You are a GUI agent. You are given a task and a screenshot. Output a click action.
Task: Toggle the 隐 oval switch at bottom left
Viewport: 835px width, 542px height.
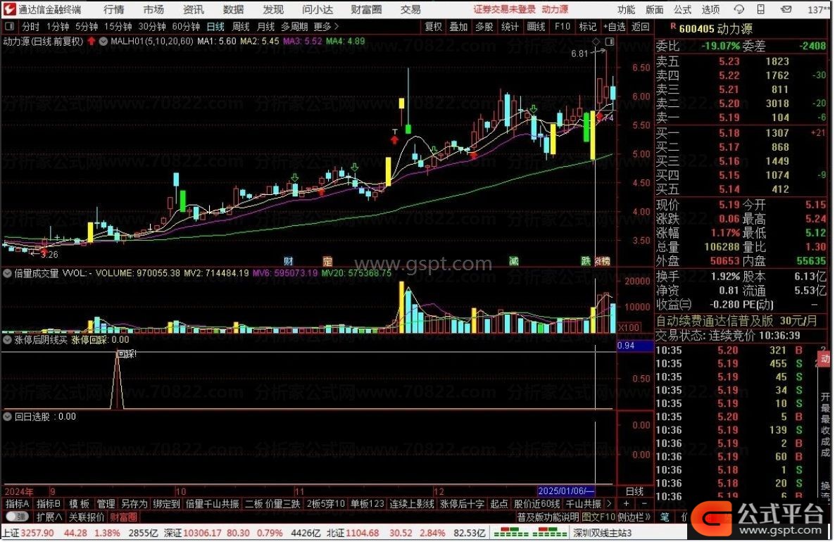coord(17,517)
